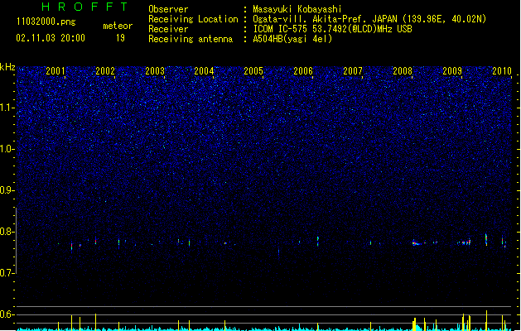Click the 1.1 kHz axis label
521x331 pixels.
(x=6, y=108)
